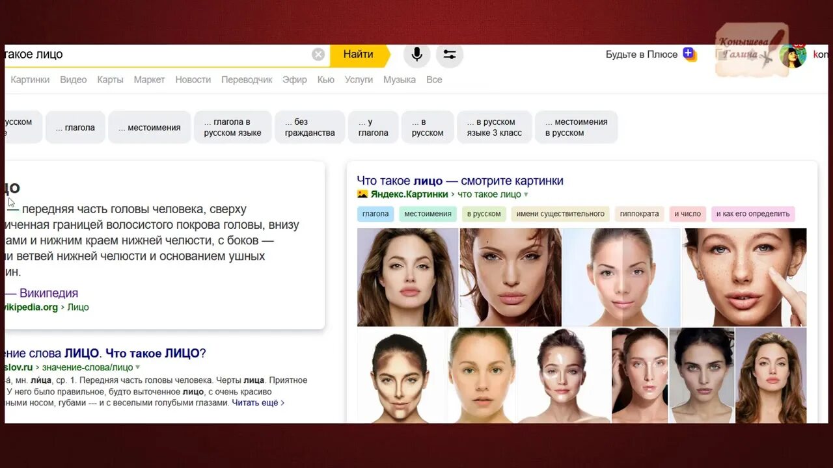
Task: Select the 'гиппократа' image tag
Action: point(639,214)
